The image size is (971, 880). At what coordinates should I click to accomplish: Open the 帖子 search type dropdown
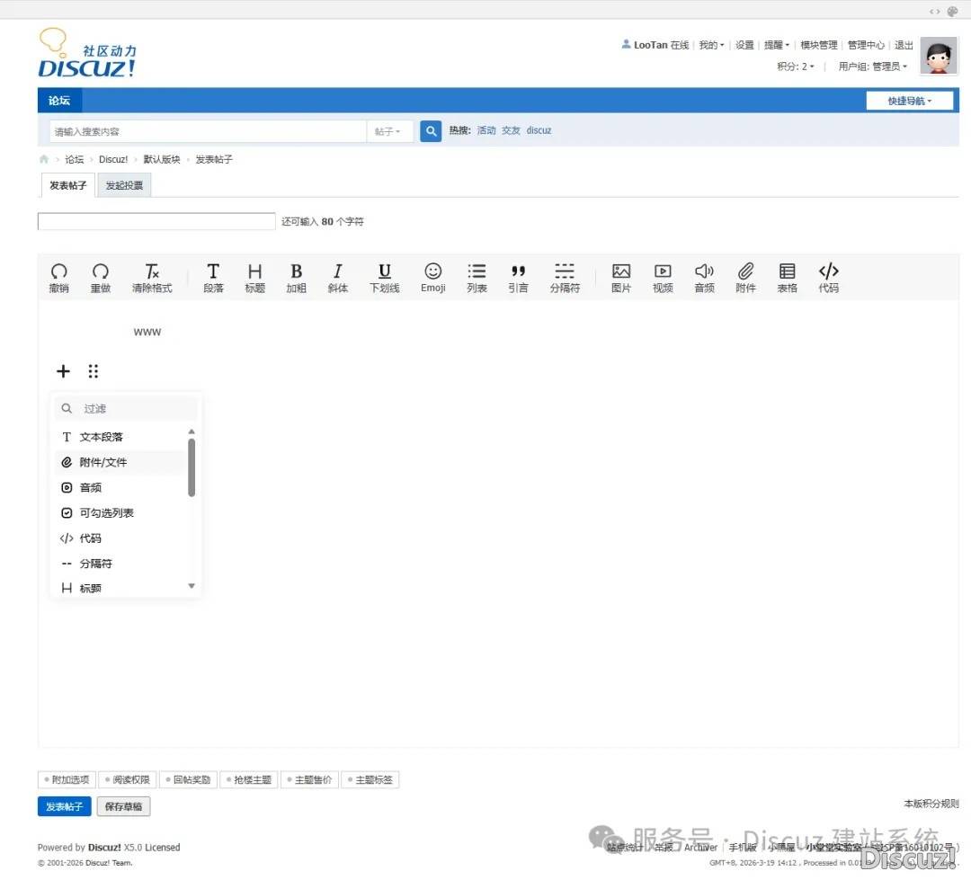coord(388,131)
